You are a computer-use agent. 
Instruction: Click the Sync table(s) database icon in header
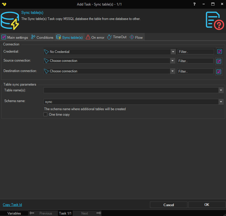point(10,21)
